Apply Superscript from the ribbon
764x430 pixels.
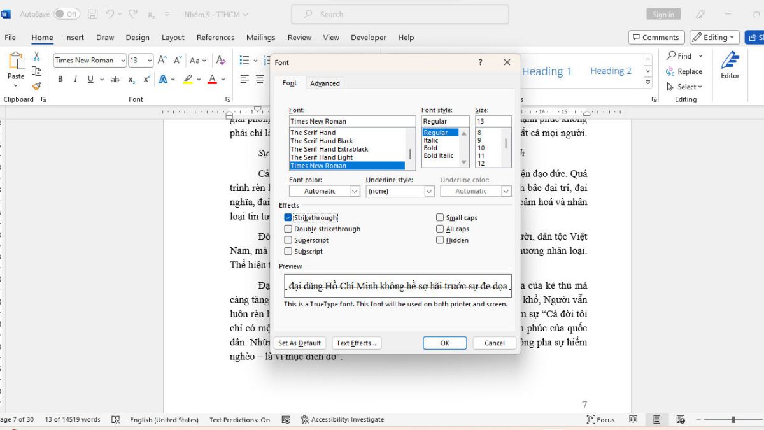click(x=147, y=80)
